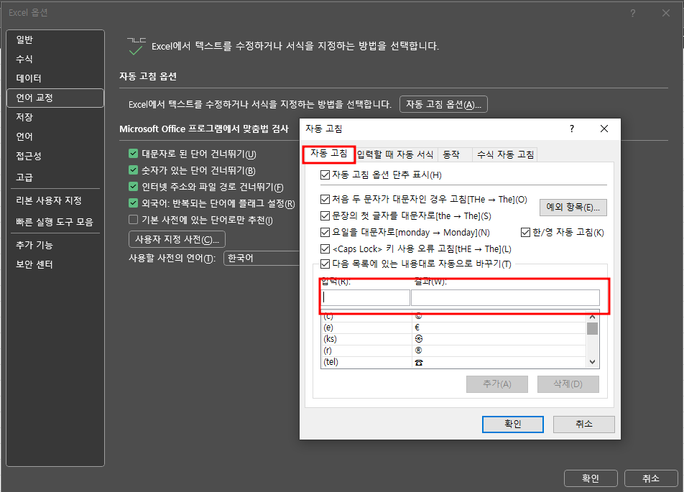684x492 pixels.
Task: Switch to 입력할 때 자동 서식 tab
Action: pyautogui.click(x=395, y=154)
